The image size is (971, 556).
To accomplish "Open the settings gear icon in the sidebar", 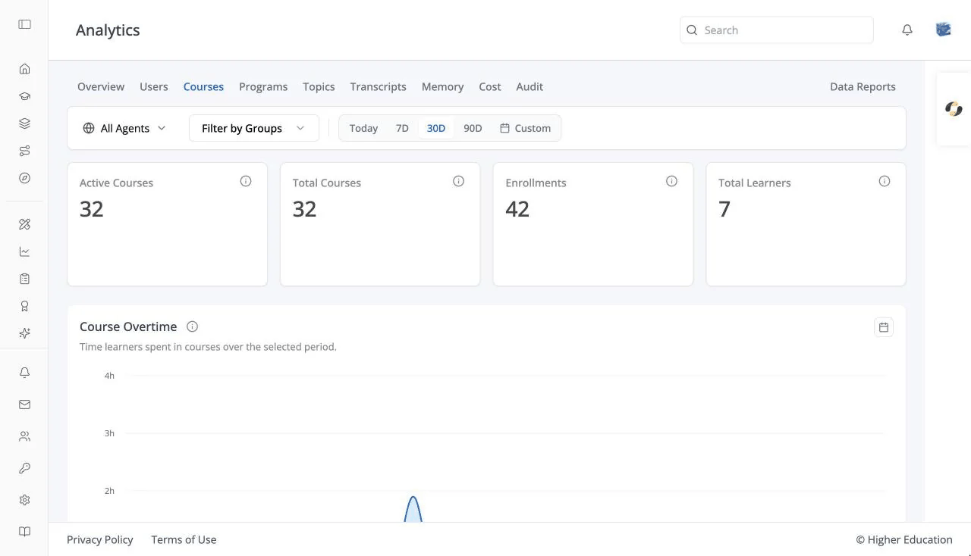I will click(x=24, y=500).
